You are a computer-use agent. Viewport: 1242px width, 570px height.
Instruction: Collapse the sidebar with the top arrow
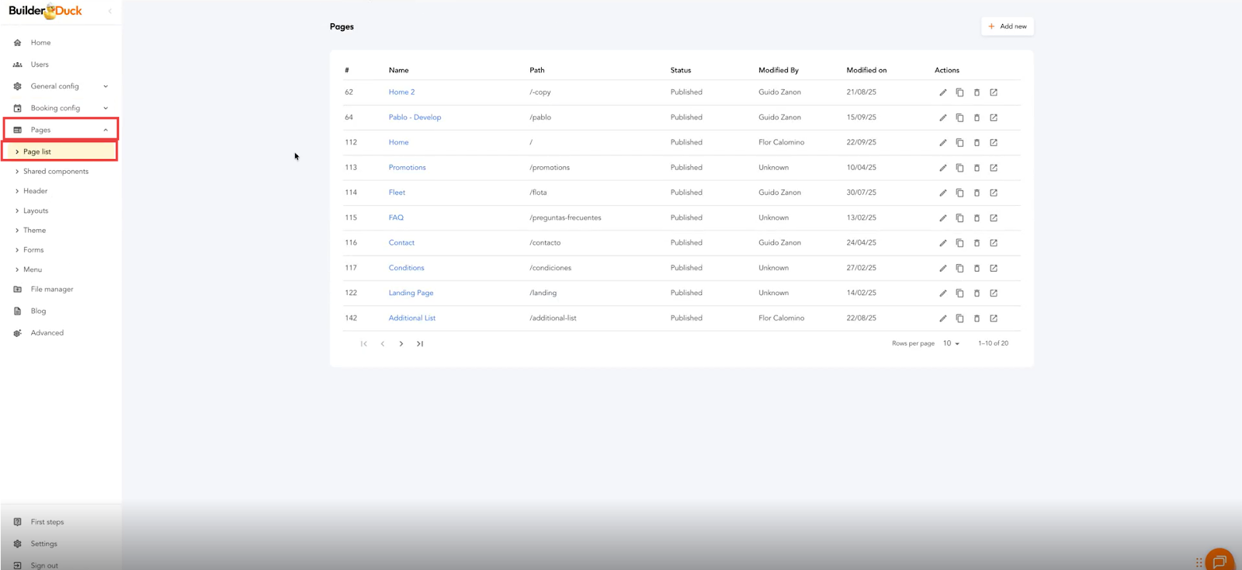point(109,11)
